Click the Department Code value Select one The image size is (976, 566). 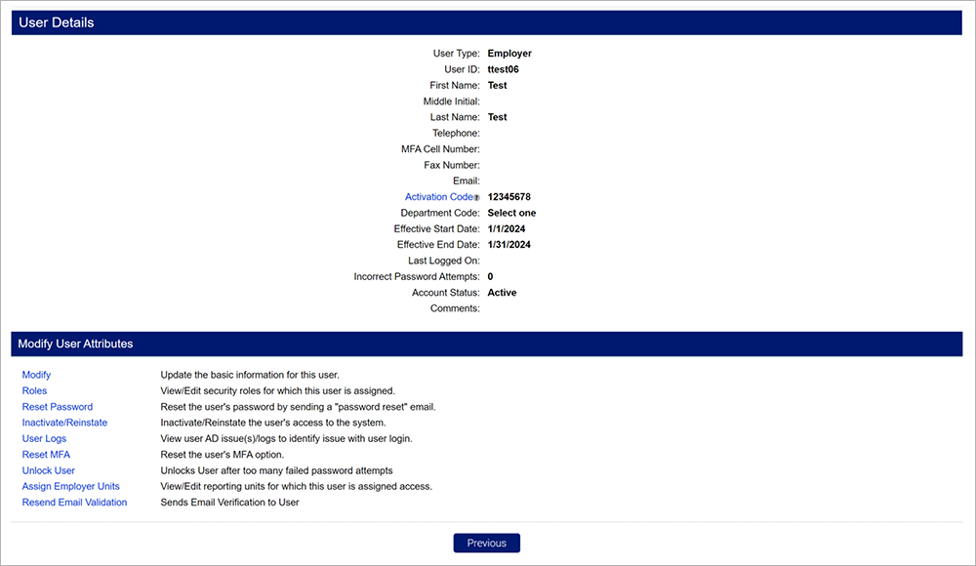coord(511,213)
